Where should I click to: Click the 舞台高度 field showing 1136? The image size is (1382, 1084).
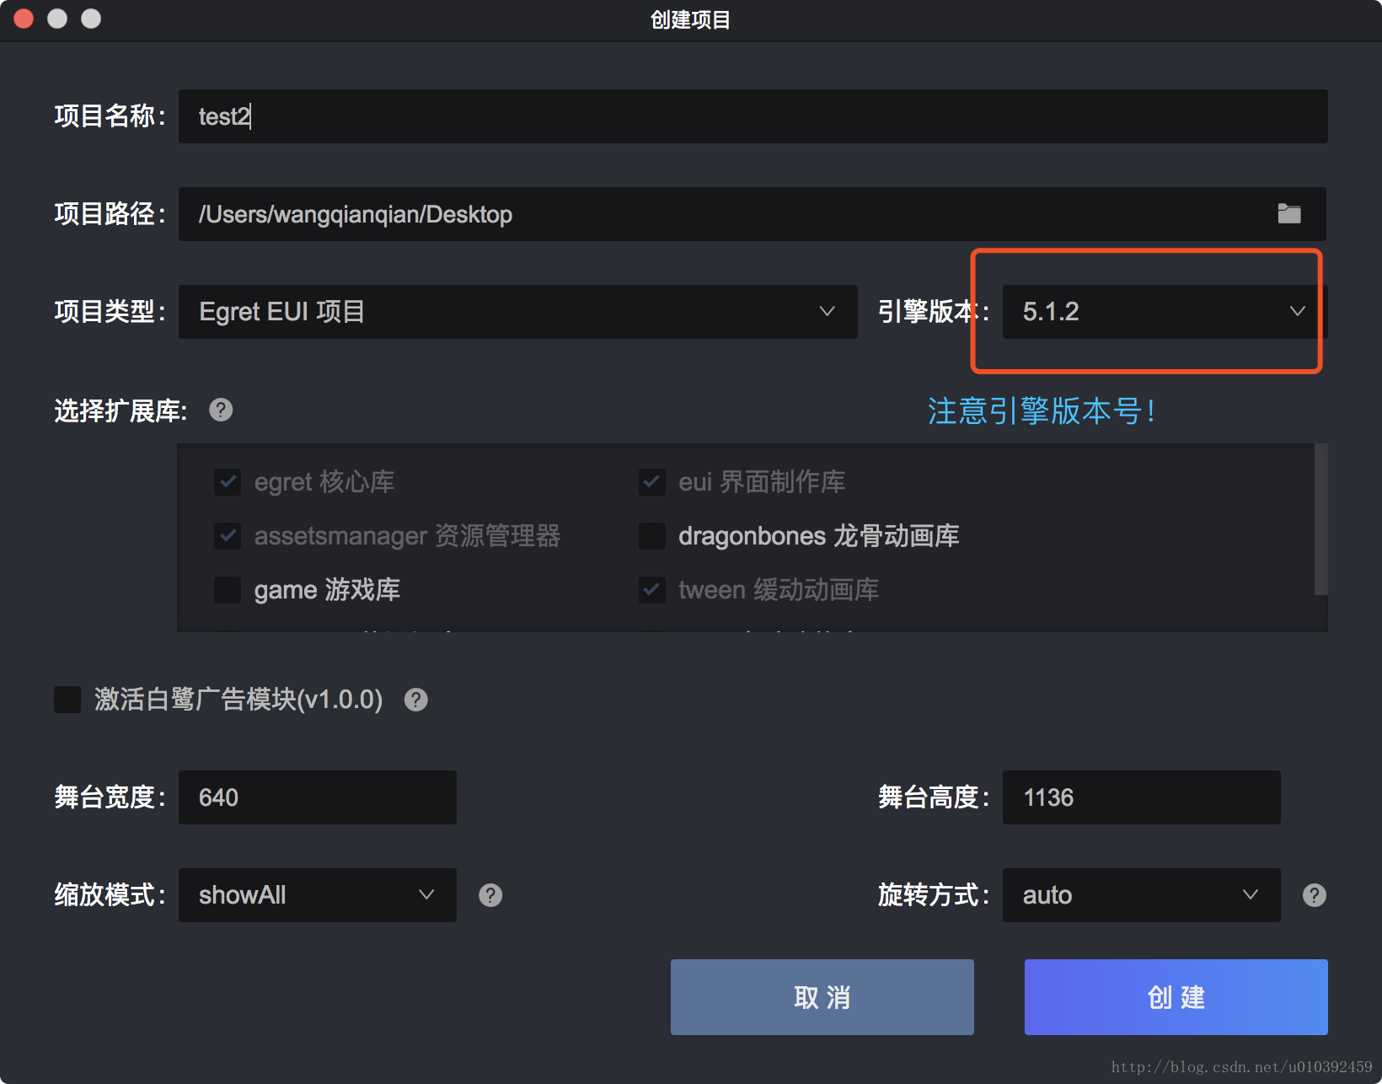click(x=1142, y=797)
